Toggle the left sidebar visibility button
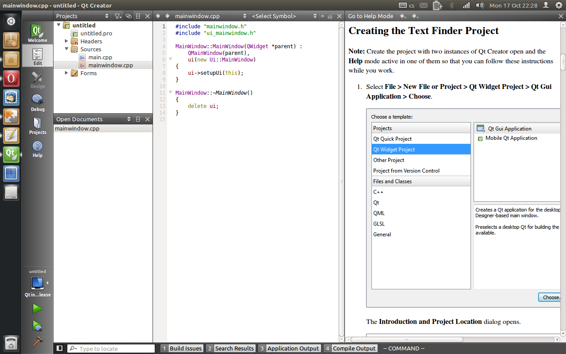Viewport: 566px width, 354px height. 60,348
